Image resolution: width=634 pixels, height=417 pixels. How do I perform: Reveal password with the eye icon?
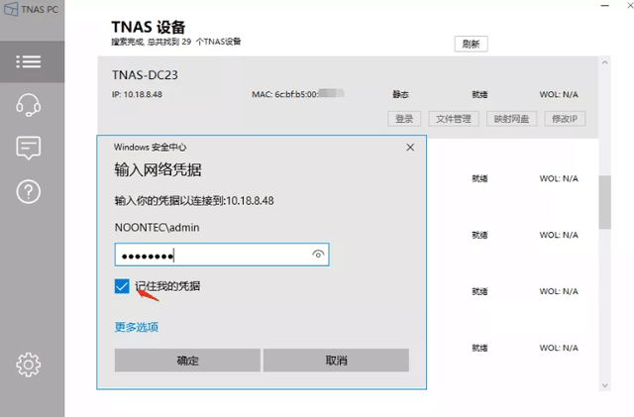(318, 255)
